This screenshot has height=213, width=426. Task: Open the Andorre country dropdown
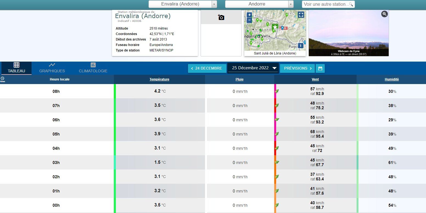tap(259, 4)
